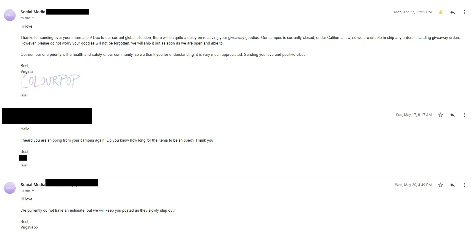Click the Wed, May 20, 4:49 PM timestamp
Viewport: 471px width, 236px height.
(x=413, y=185)
